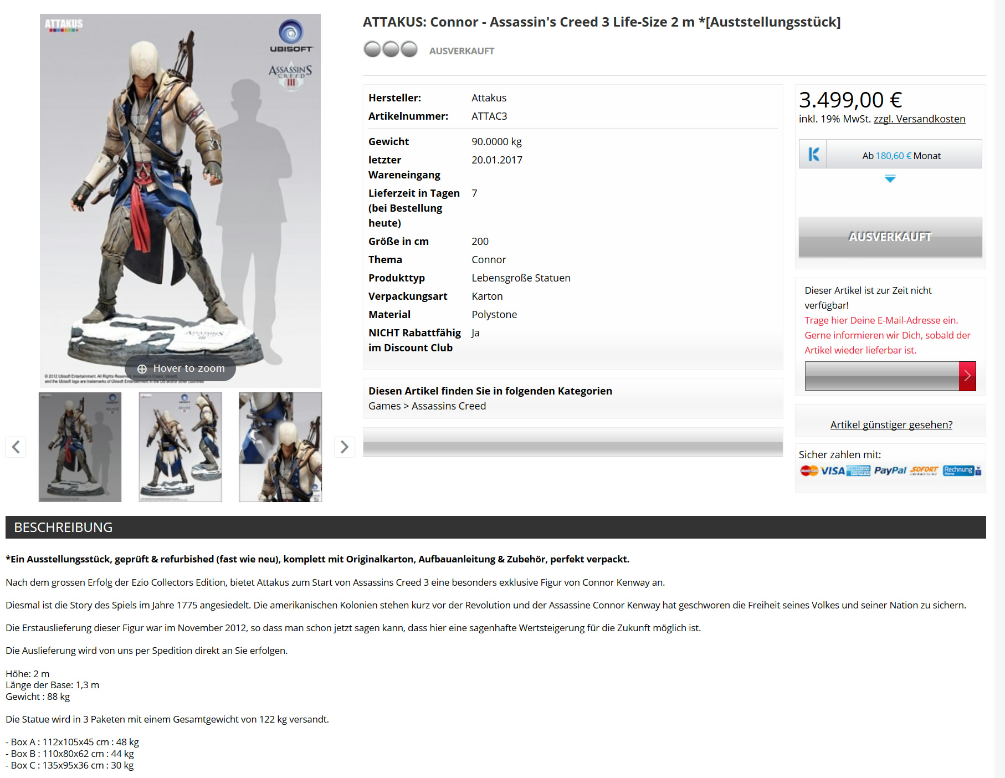Click the Sofort payment logo
The height and width of the screenshot is (778, 1005).
tap(924, 470)
